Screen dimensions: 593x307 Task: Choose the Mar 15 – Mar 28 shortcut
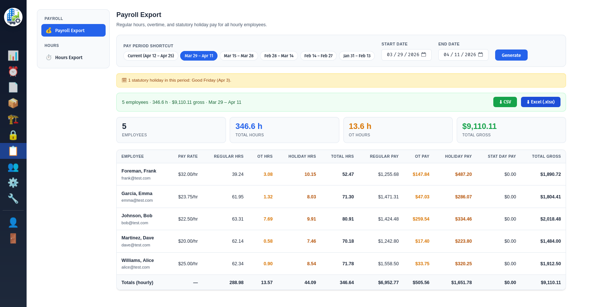239,56
